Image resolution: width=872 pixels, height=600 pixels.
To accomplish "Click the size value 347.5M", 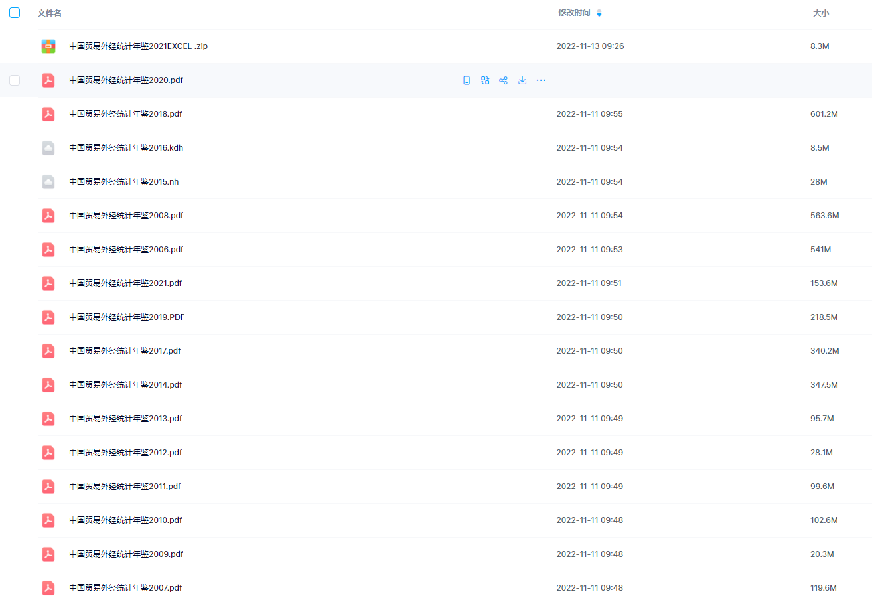I will click(x=824, y=385).
